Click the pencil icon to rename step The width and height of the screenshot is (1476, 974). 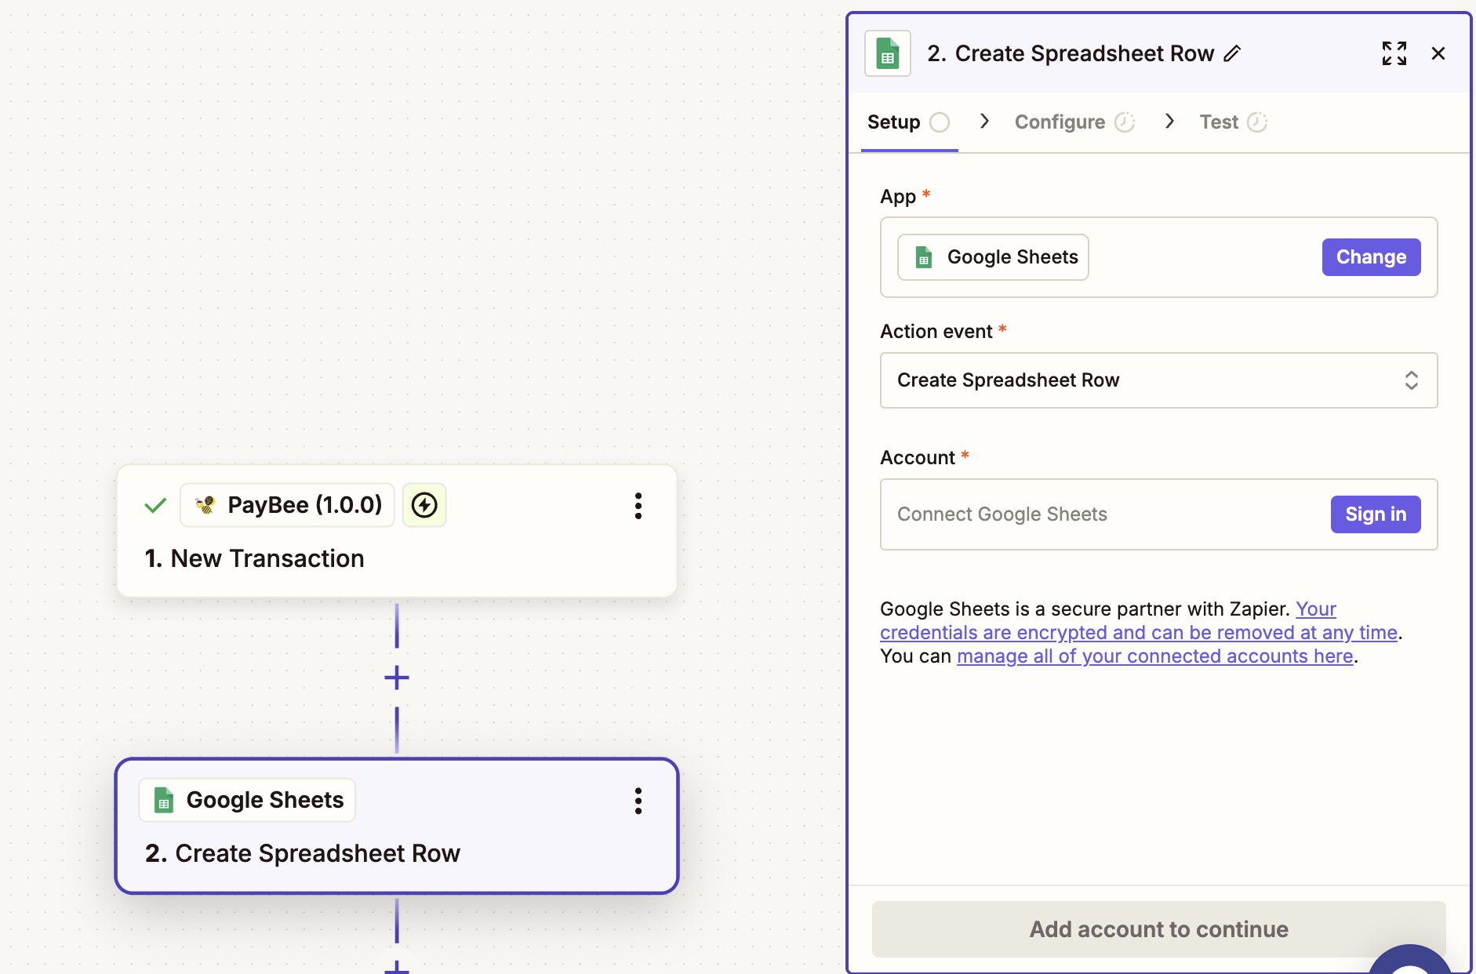(1233, 53)
